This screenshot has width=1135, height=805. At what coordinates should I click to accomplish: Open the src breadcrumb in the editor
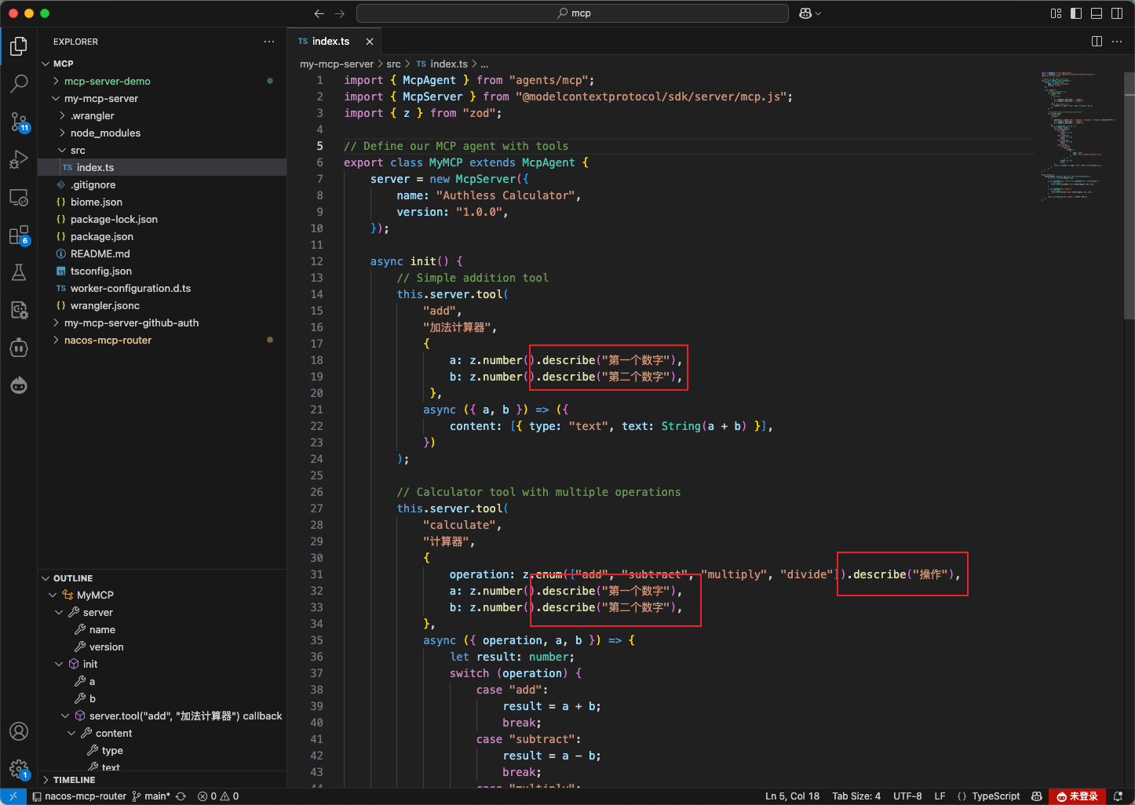click(394, 64)
